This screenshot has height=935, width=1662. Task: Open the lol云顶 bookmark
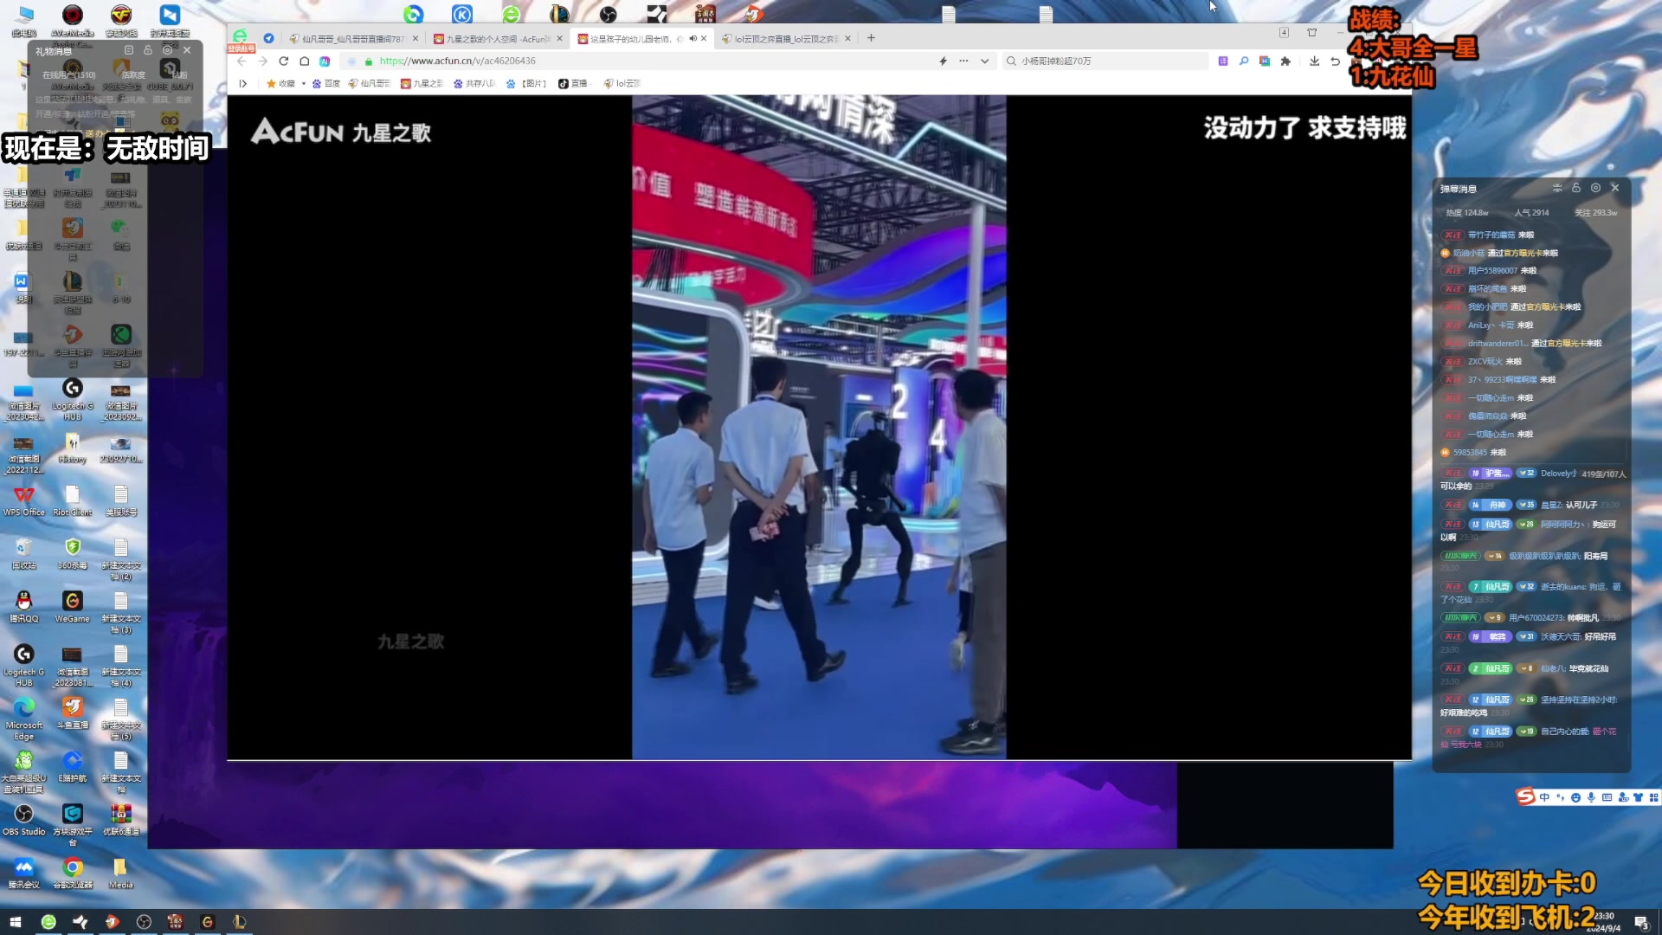(622, 84)
